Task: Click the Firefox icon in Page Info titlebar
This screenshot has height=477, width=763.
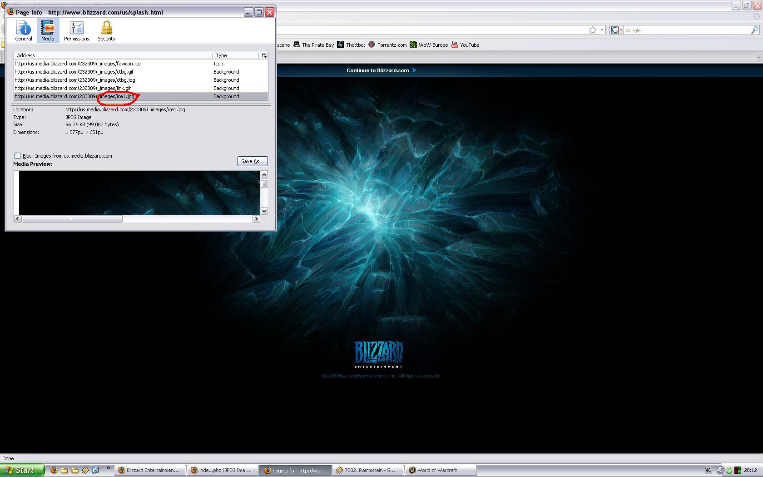Action: point(11,12)
